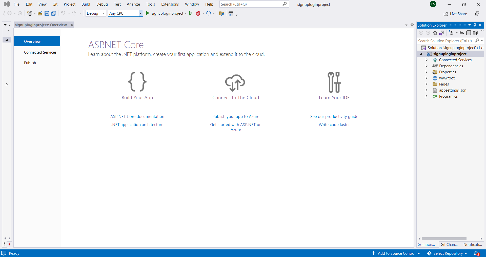Open the gear icon above the document area

[412, 25]
